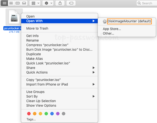The height and width of the screenshot is (123, 157).
Task: Click into the Search field
Action: point(147,3)
